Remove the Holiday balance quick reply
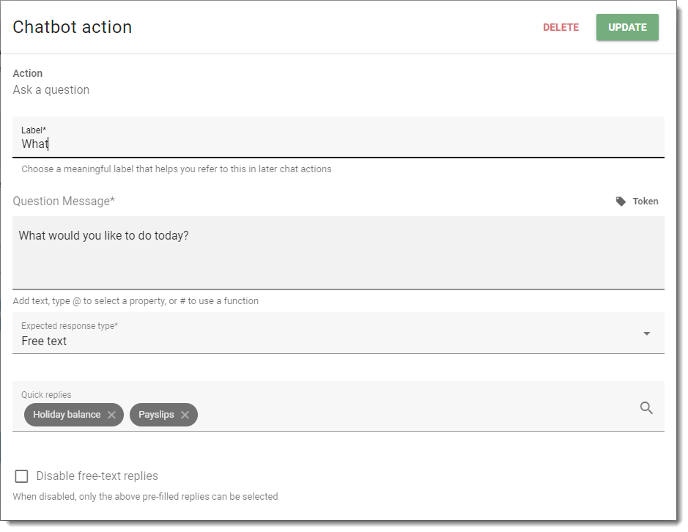 click(111, 415)
